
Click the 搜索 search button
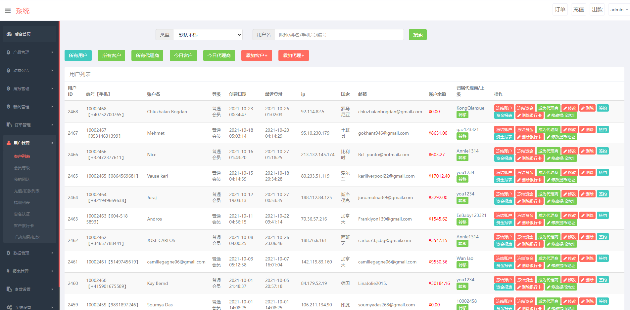point(417,34)
